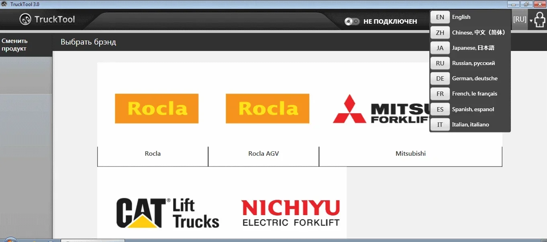The height and width of the screenshot is (242, 547).
Task: Choose the JA Japanese language option
Action: (x=470, y=48)
